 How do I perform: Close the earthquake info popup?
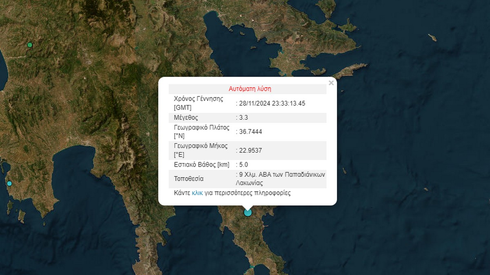(331, 83)
